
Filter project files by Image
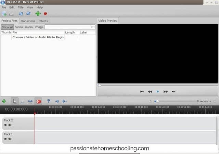pyautogui.click(x=39, y=27)
